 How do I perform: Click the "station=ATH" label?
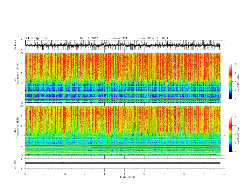(x=118, y=38)
